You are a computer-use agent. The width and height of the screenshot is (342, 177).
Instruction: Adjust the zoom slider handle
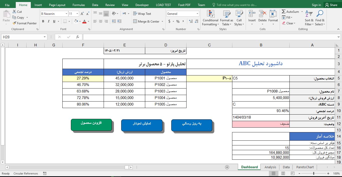point(314,173)
